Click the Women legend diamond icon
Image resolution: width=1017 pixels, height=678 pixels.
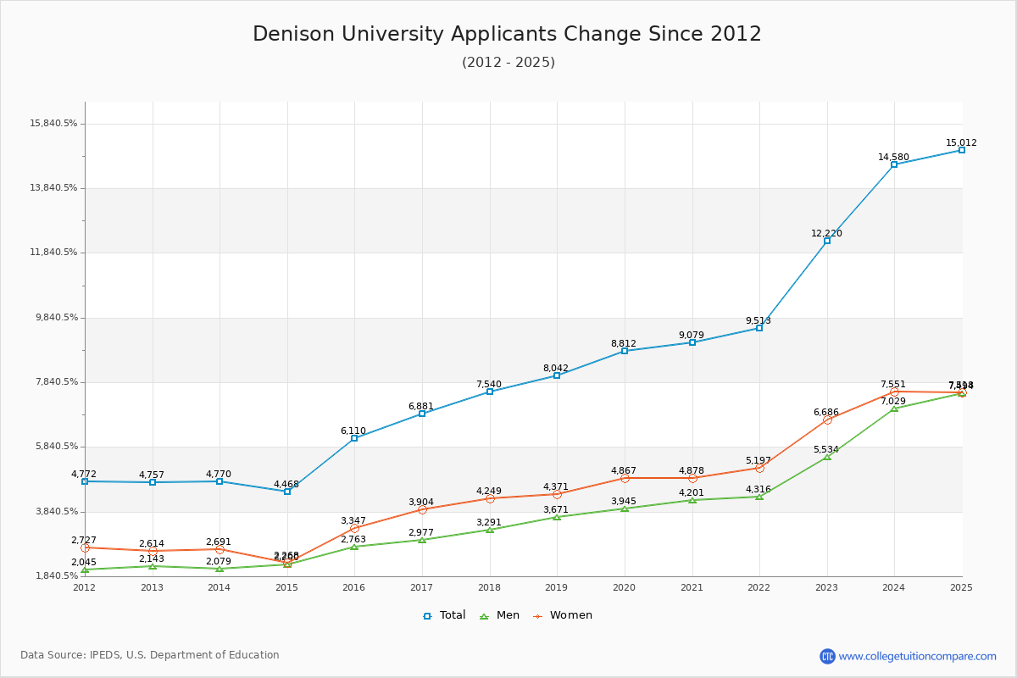pos(538,616)
